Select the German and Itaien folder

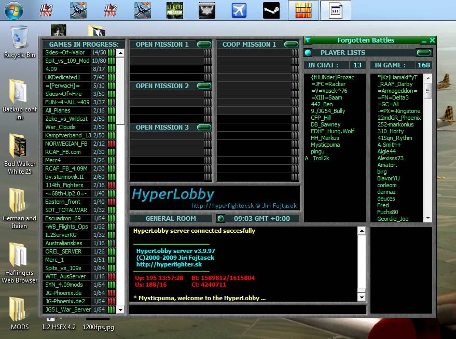tap(20, 208)
